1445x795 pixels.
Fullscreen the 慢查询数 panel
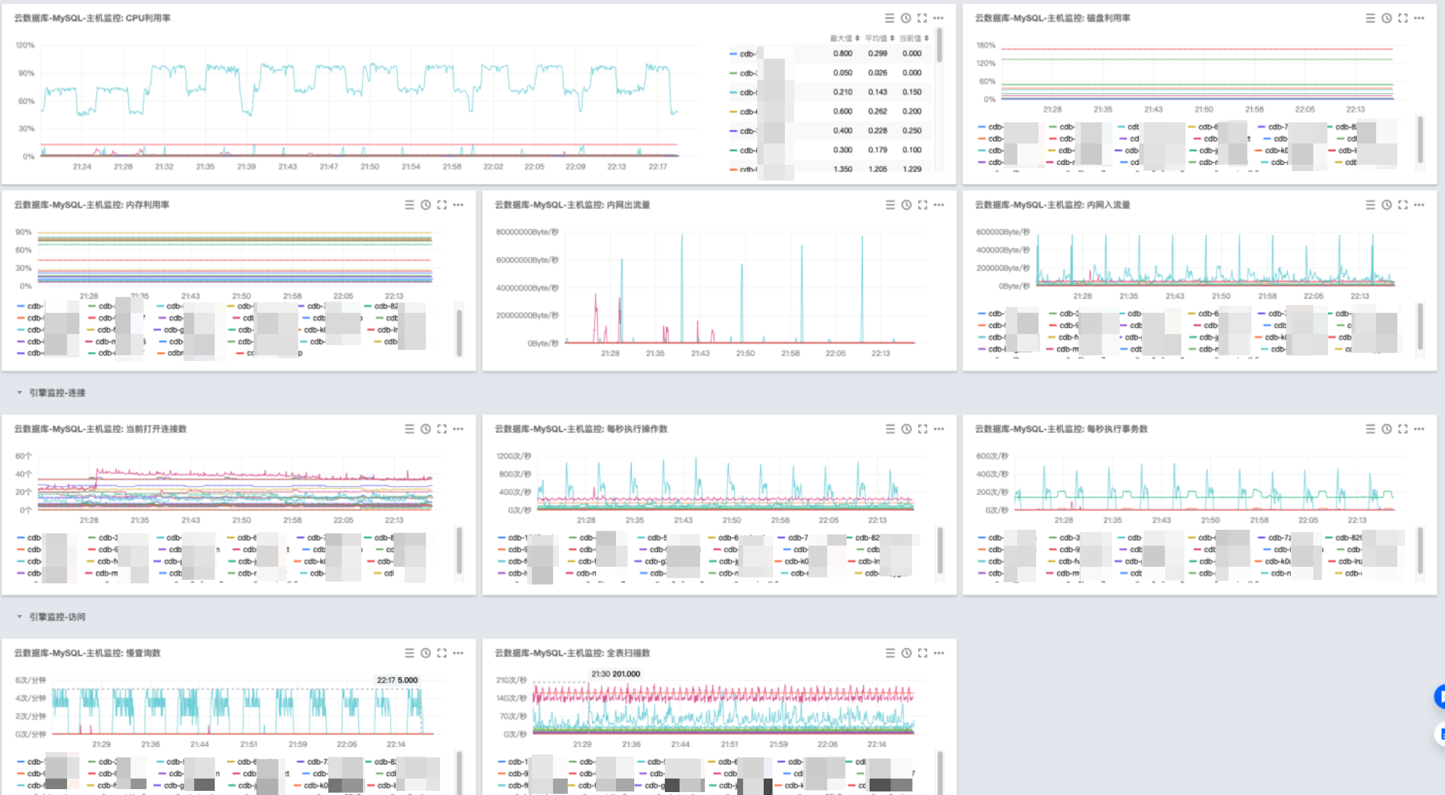click(442, 653)
